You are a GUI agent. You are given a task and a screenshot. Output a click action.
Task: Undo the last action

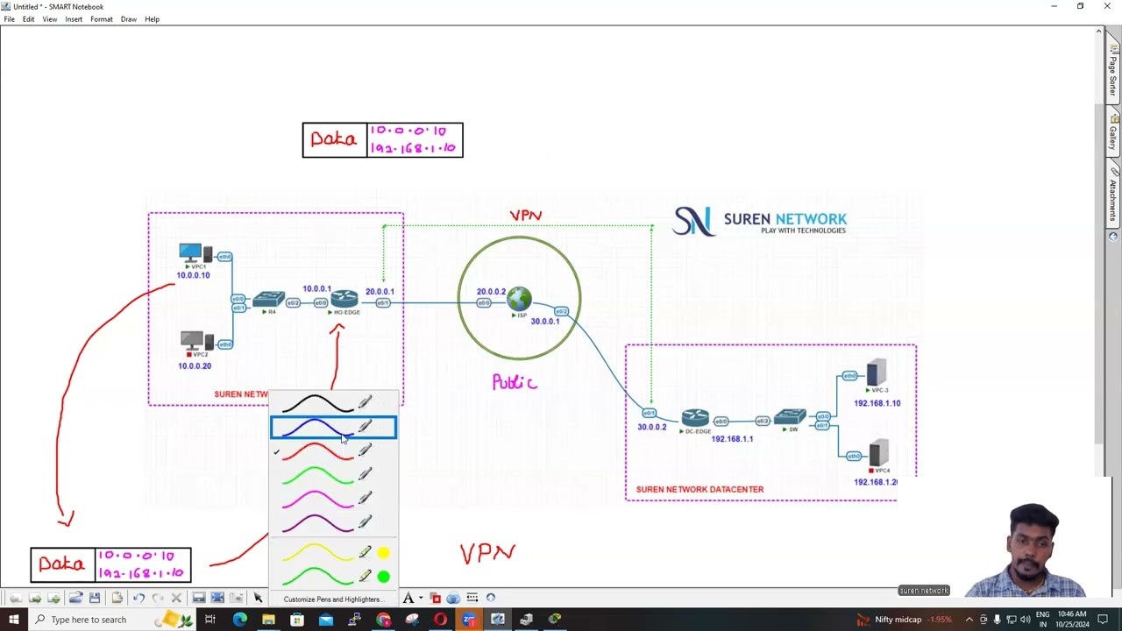(138, 598)
